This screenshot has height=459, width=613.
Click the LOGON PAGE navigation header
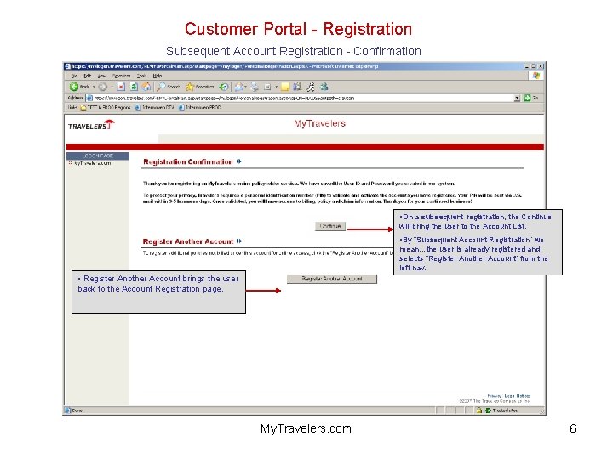point(98,156)
